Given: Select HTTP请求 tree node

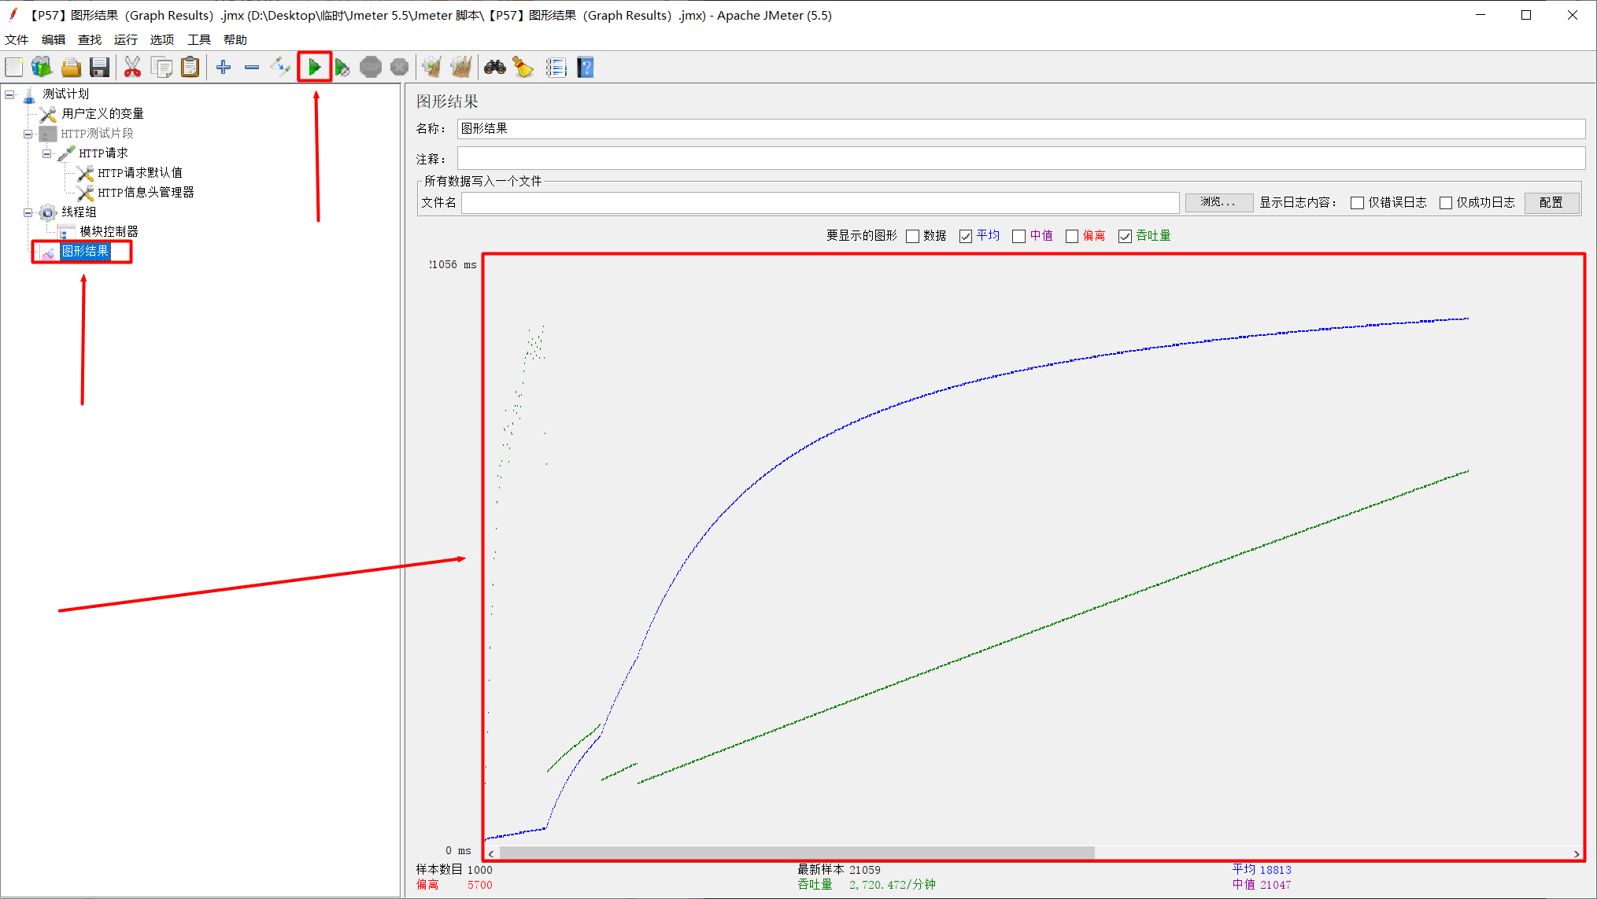Looking at the screenshot, I should point(103,153).
